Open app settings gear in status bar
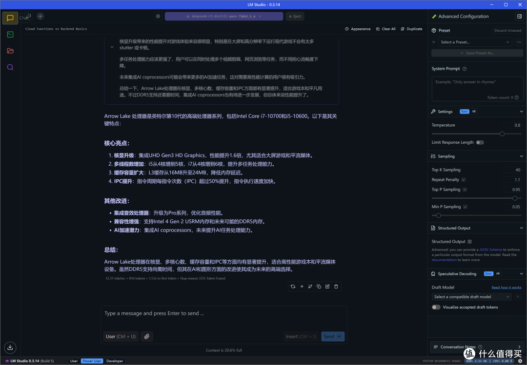The height and width of the screenshot is (365, 527). pos(520,361)
